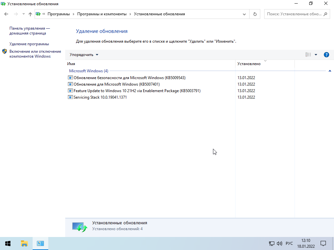334x250 pixels.
Task: Click icon of KB5009543 update
Action: coord(70,77)
